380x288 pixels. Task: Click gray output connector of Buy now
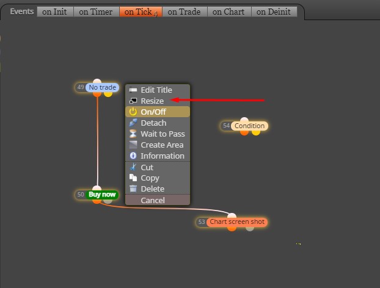pyautogui.click(x=108, y=201)
